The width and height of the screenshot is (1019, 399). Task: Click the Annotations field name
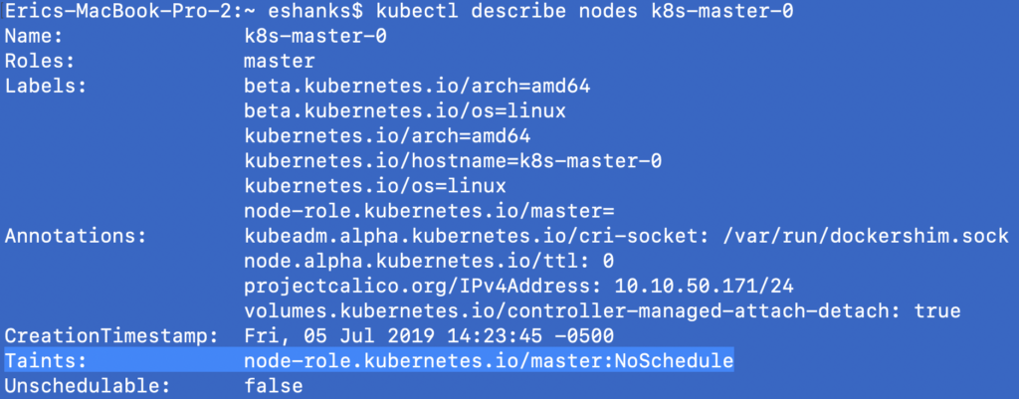(75, 236)
